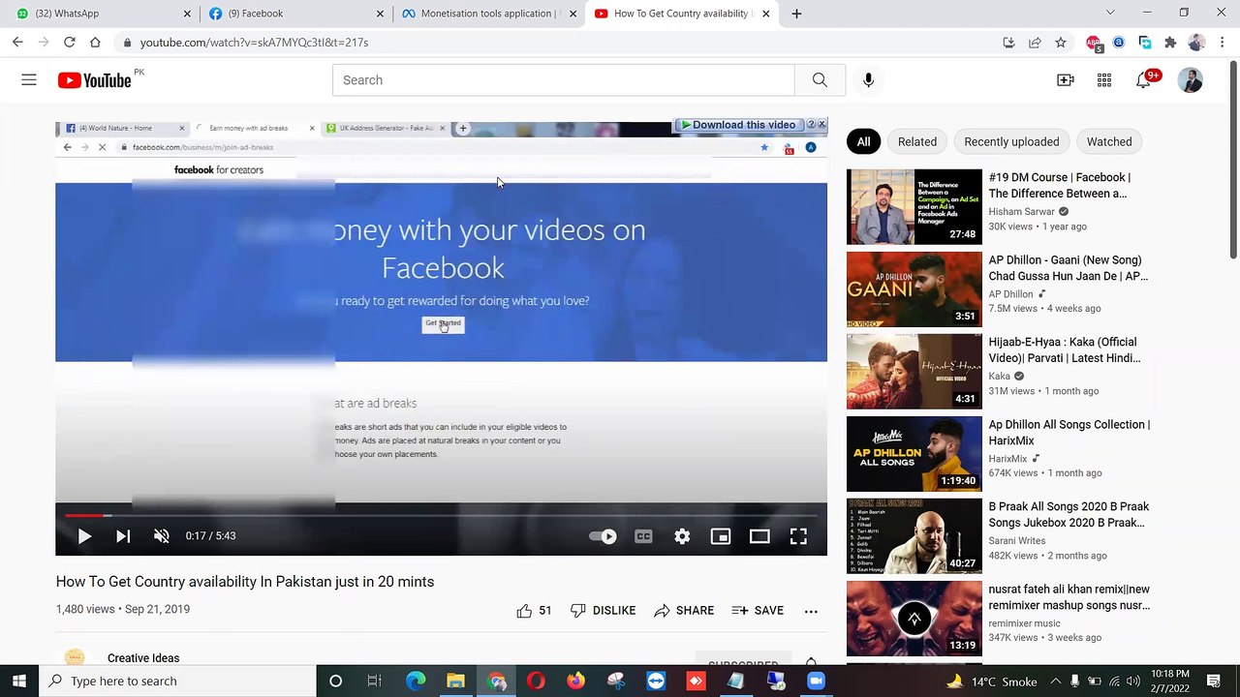Unmute the video player volume
Image resolution: width=1240 pixels, height=697 pixels.
[x=162, y=536]
